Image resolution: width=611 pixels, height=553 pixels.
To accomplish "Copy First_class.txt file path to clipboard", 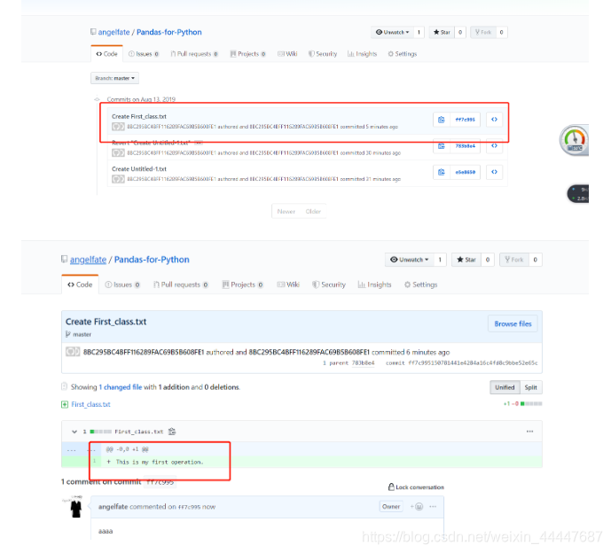I will [172, 432].
